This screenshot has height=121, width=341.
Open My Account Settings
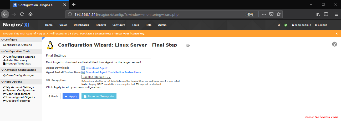[18, 87]
